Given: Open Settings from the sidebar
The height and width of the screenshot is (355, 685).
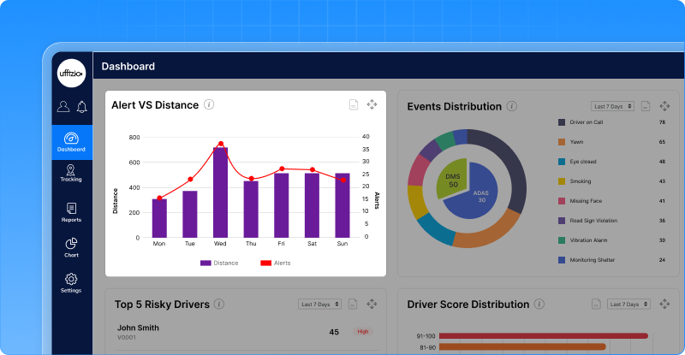Looking at the screenshot, I should (x=72, y=282).
